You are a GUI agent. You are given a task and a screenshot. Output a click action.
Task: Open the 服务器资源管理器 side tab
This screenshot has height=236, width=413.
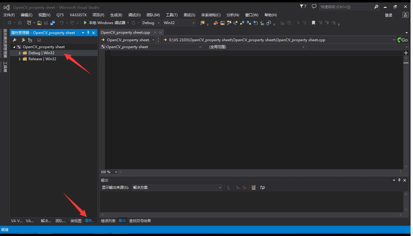point(5,43)
